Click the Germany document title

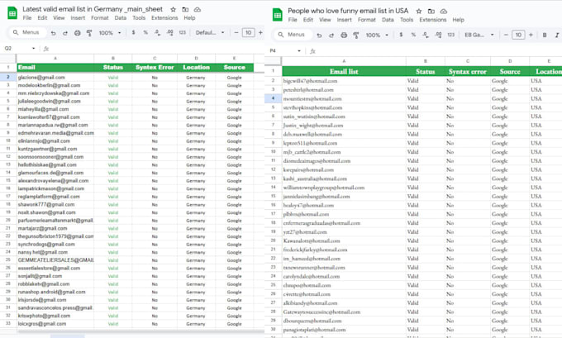93,9
